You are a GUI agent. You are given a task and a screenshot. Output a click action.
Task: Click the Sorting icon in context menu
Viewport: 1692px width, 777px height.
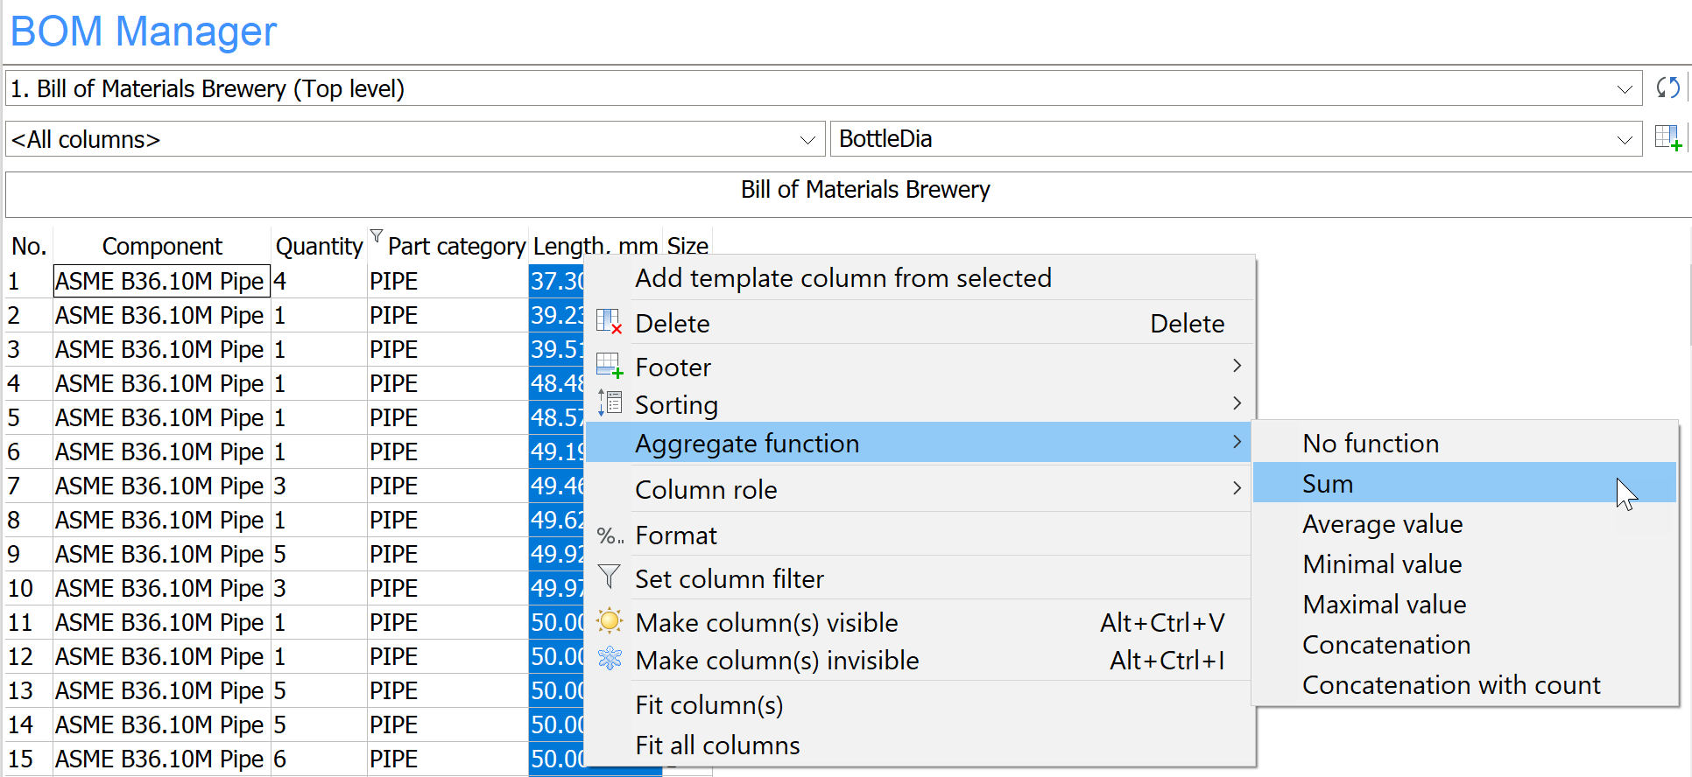pyautogui.click(x=609, y=403)
